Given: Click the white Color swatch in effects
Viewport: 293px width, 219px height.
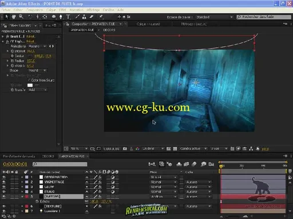Looking at the screenshot, I should (30, 85).
